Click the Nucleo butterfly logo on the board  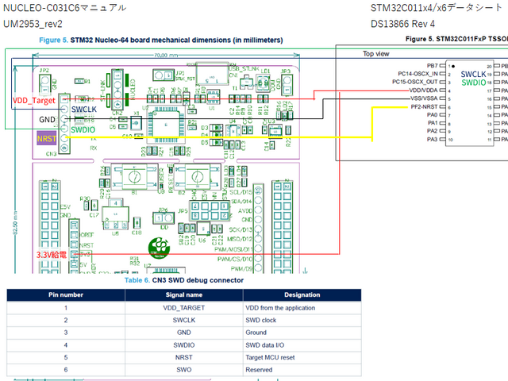click(x=159, y=245)
